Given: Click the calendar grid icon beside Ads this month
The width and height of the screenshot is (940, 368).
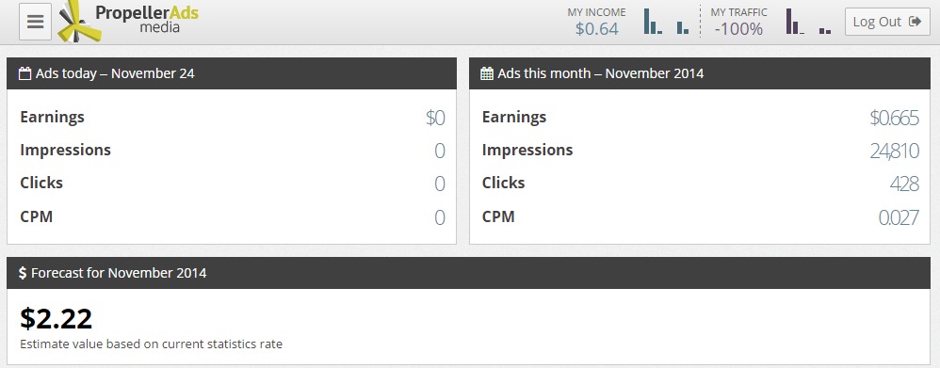Looking at the screenshot, I should pos(487,73).
